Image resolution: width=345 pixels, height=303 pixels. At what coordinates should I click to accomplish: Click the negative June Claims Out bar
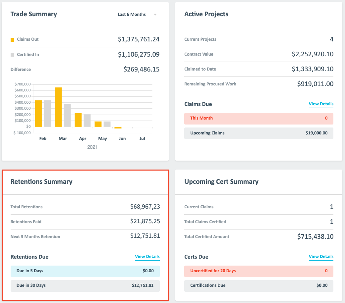[118, 128]
